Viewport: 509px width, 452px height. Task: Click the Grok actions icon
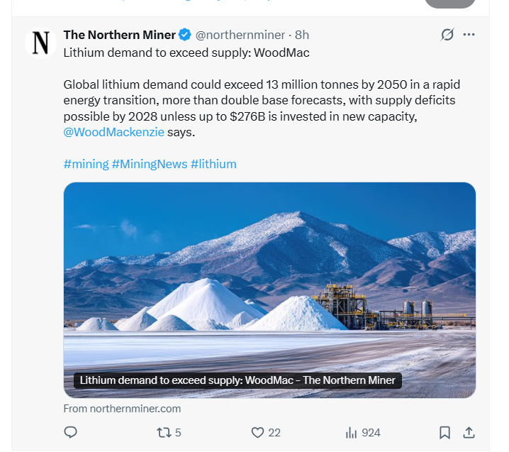coord(447,35)
